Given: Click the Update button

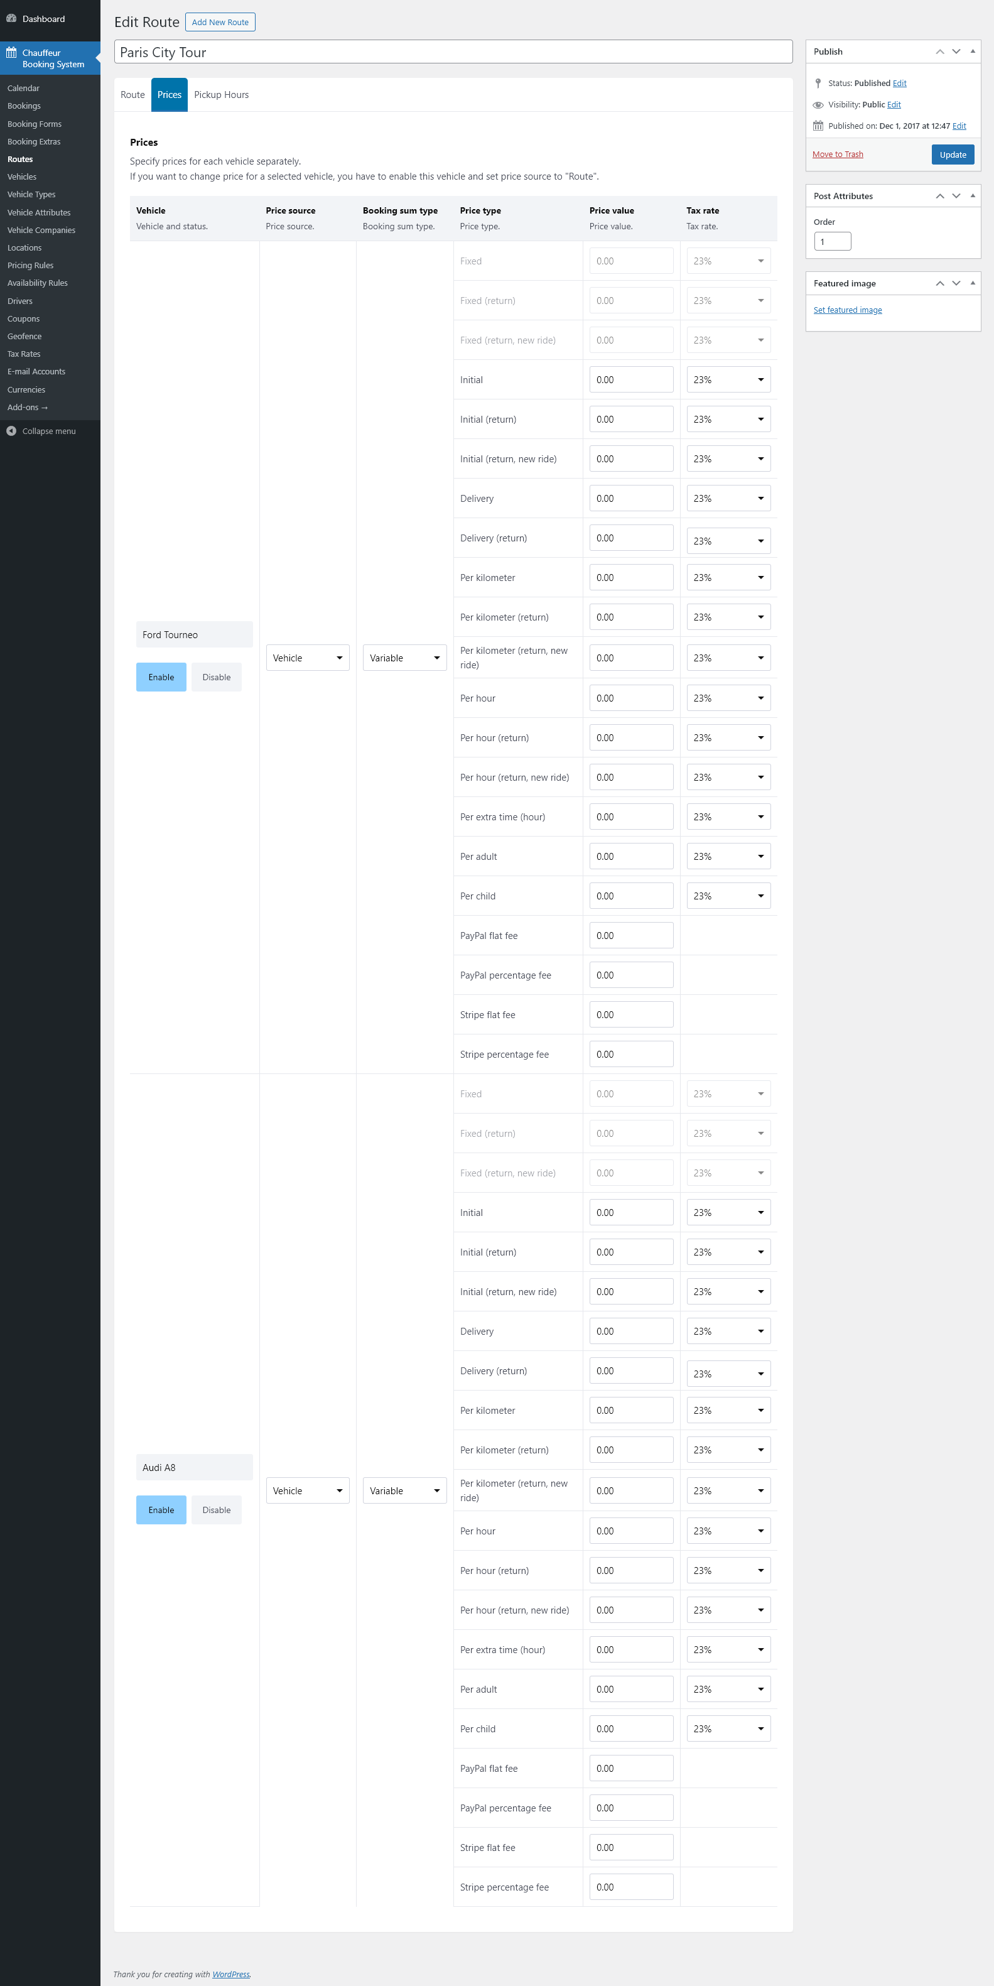Looking at the screenshot, I should tap(953, 154).
